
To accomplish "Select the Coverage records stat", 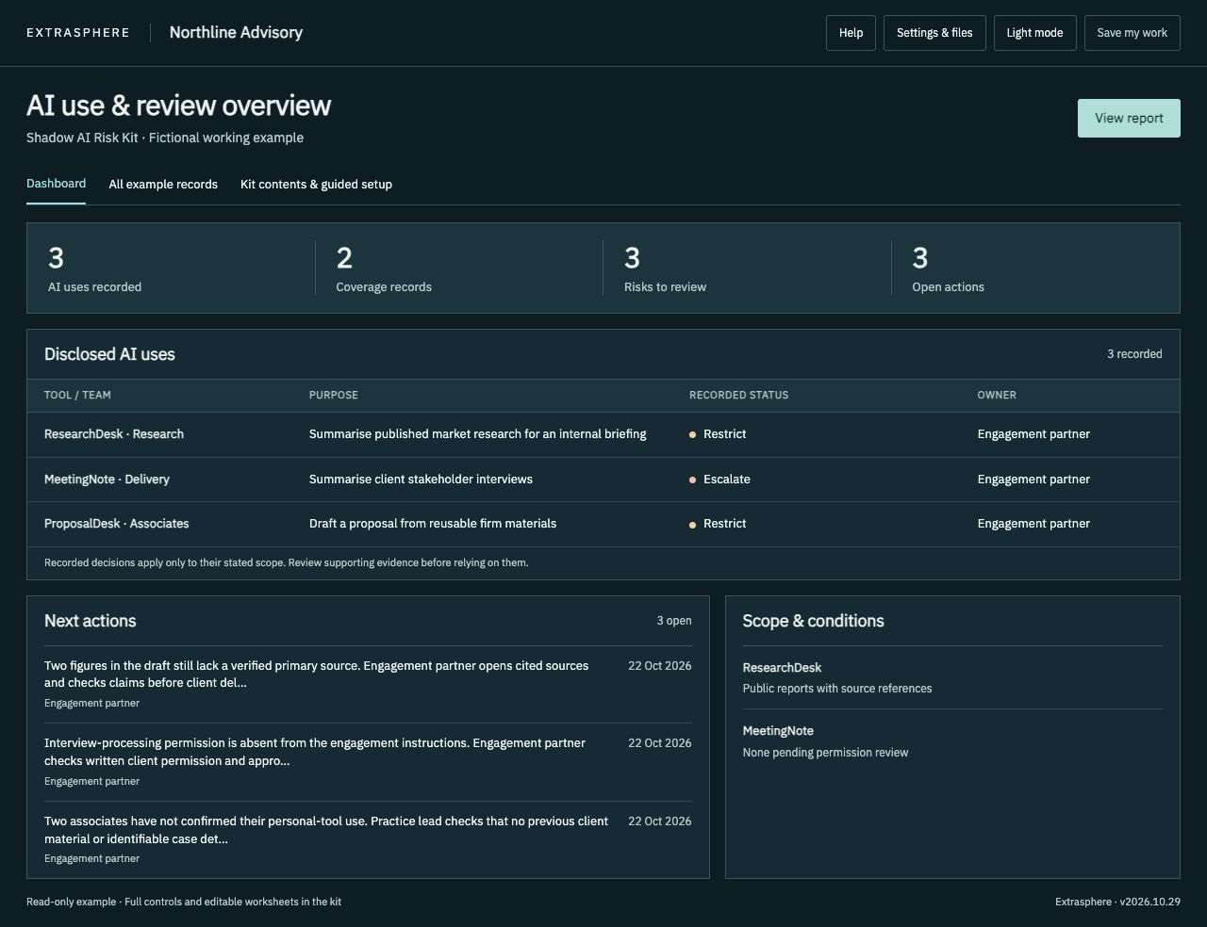I will pos(459,268).
